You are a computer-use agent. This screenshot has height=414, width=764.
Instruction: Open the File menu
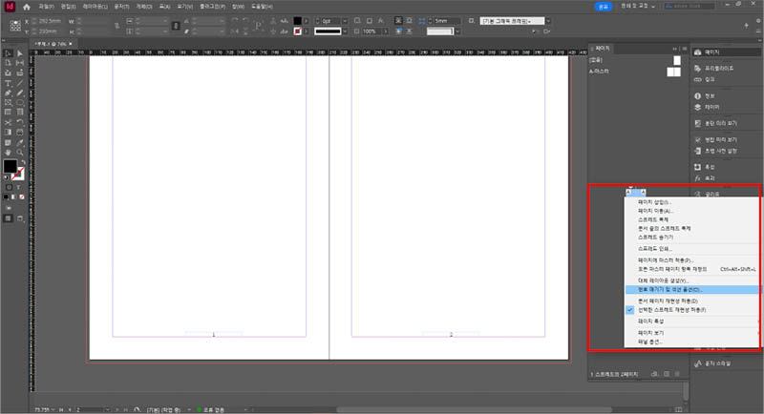[46, 7]
